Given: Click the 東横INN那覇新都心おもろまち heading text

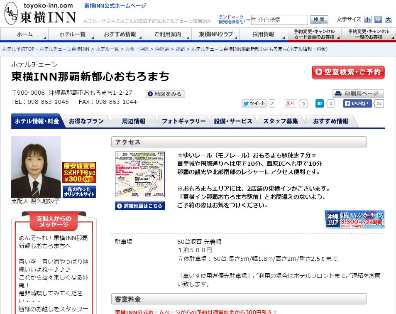Looking at the screenshot, I should point(90,76).
